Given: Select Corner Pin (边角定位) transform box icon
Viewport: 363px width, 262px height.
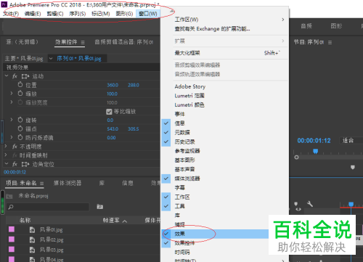Looking at the screenshot, I should [25, 164].
